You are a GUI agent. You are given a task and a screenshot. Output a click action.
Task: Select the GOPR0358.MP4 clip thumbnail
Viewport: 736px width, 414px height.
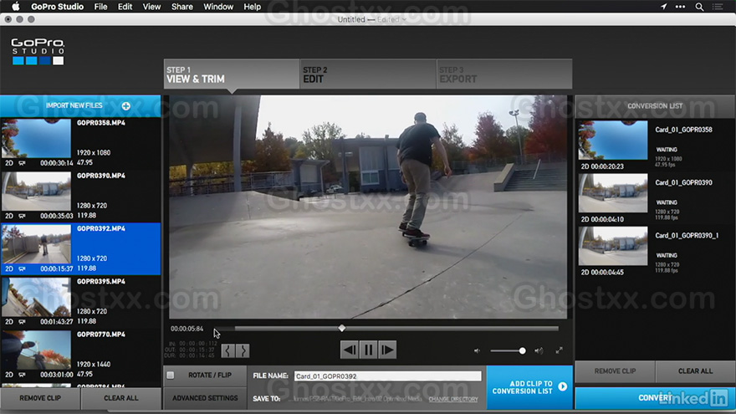(x=36, y=138)
